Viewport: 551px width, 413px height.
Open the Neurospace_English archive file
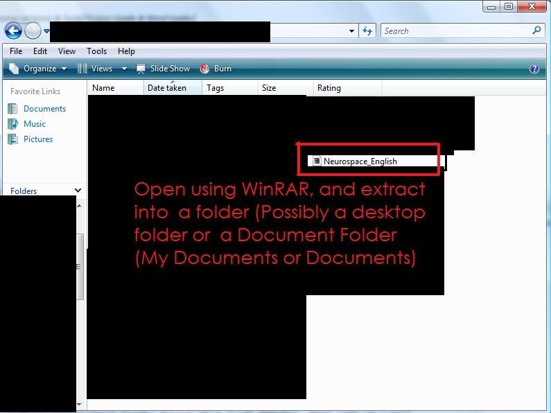(360, 161)
